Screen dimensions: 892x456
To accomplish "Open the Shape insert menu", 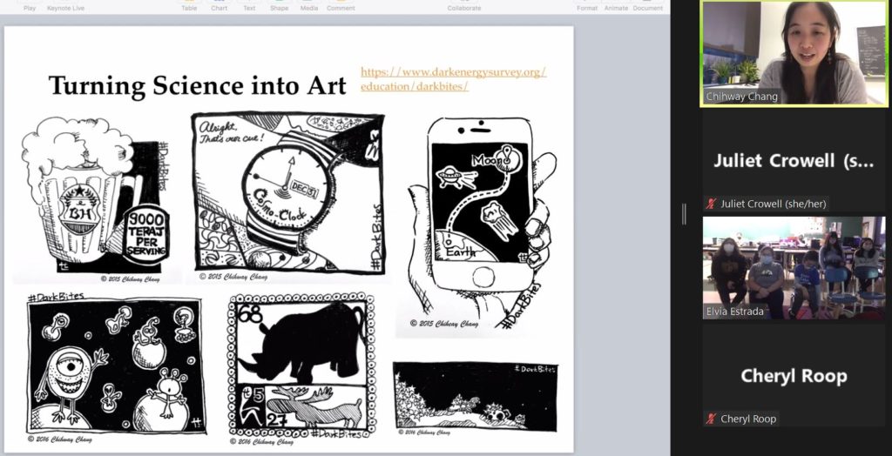I will tap(279, 7).
